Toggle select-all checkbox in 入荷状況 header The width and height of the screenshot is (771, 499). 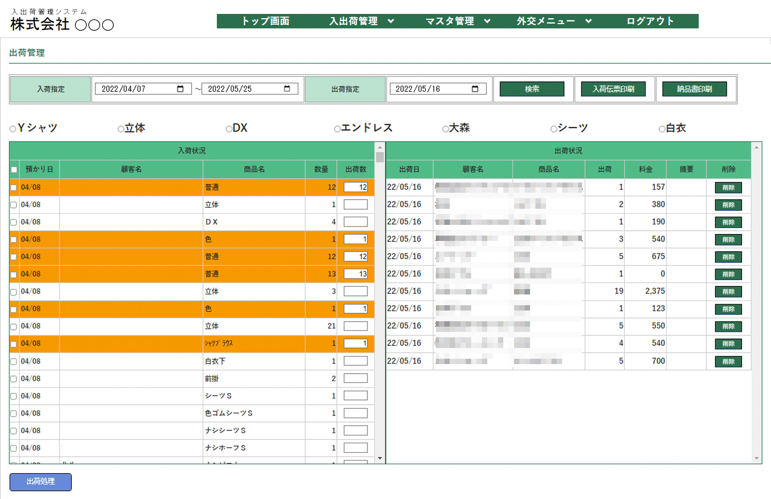click(14, 170)
